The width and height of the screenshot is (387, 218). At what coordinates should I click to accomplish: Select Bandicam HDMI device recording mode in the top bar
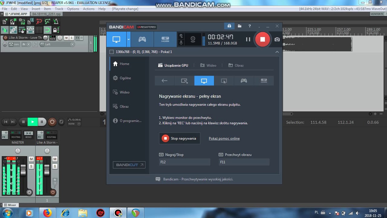[x=165, y=39]
